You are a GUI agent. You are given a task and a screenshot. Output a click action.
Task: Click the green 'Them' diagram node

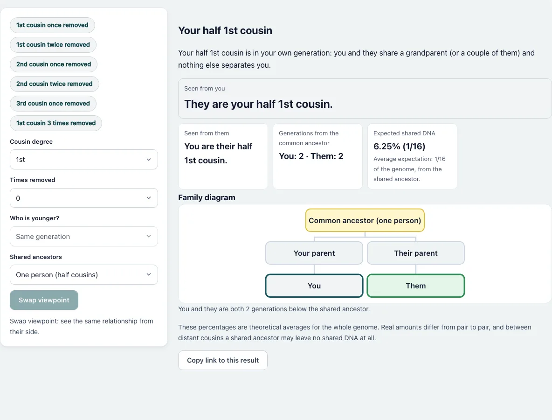tap(416, 286)
